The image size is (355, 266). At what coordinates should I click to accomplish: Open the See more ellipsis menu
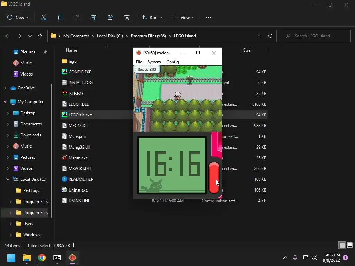coord(208,17)
